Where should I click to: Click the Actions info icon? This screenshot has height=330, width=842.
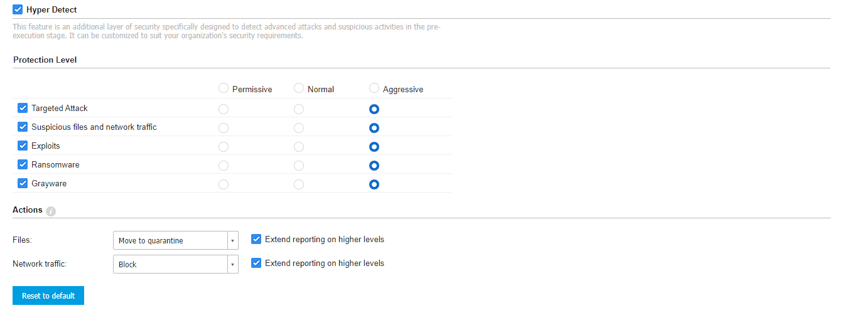tap(51, 211)
